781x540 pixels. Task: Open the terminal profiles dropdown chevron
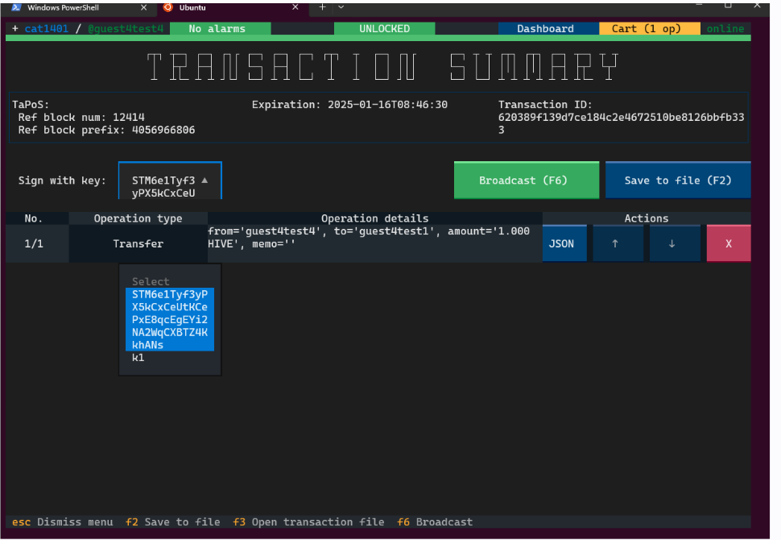pyautogui.click(x=341, y=7)
